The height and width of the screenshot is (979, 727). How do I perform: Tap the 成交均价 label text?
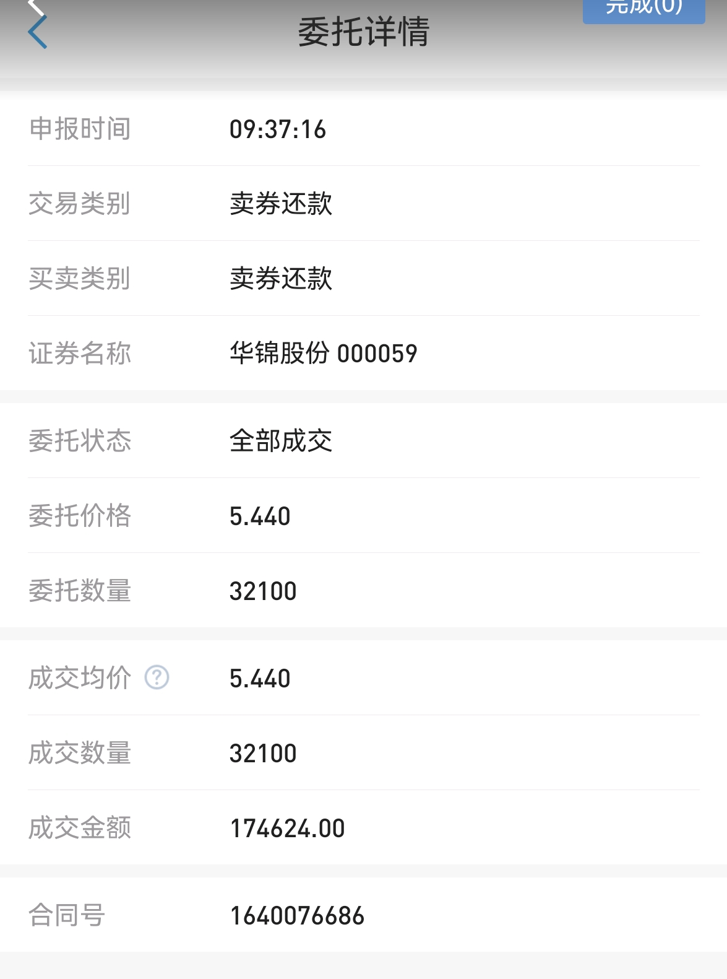80,678
